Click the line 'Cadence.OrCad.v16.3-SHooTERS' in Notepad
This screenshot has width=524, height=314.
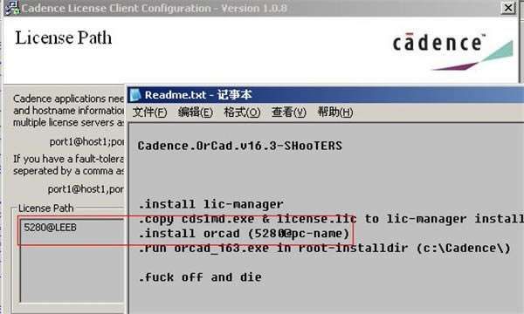240,147
